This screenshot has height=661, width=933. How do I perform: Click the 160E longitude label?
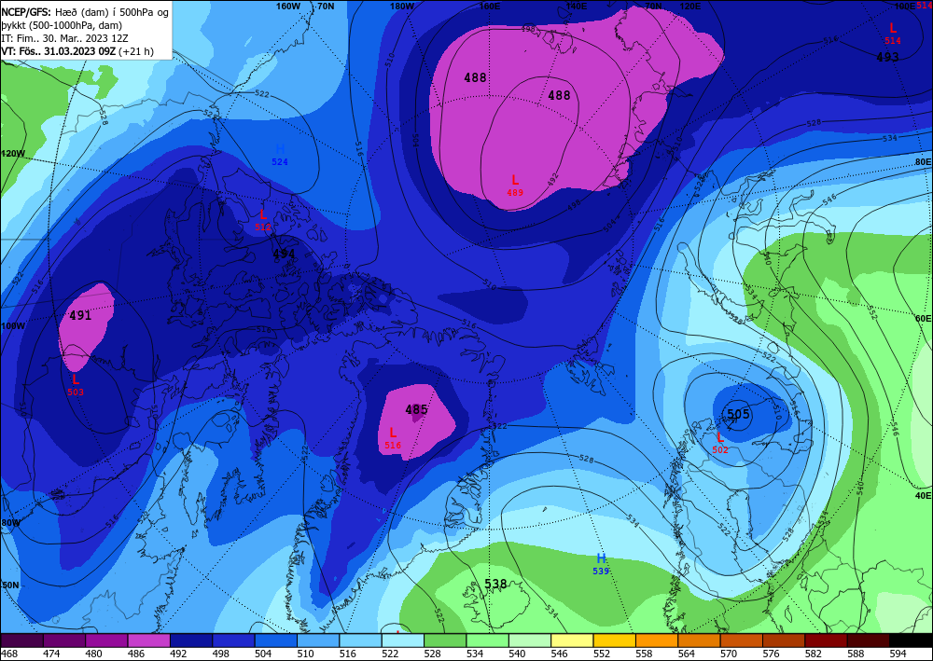(490, 6)
